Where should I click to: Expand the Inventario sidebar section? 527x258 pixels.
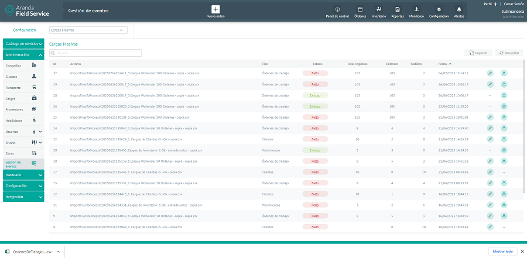[23, 175]
